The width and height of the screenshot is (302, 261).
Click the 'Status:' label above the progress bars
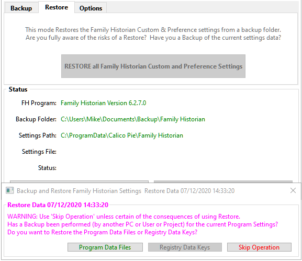point(47,168)
